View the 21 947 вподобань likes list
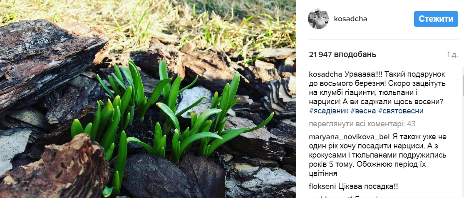464x198 pixels. tap(342, 55)
